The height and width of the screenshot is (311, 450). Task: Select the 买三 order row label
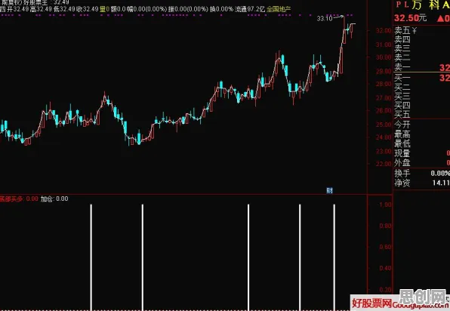coord(402,96)
